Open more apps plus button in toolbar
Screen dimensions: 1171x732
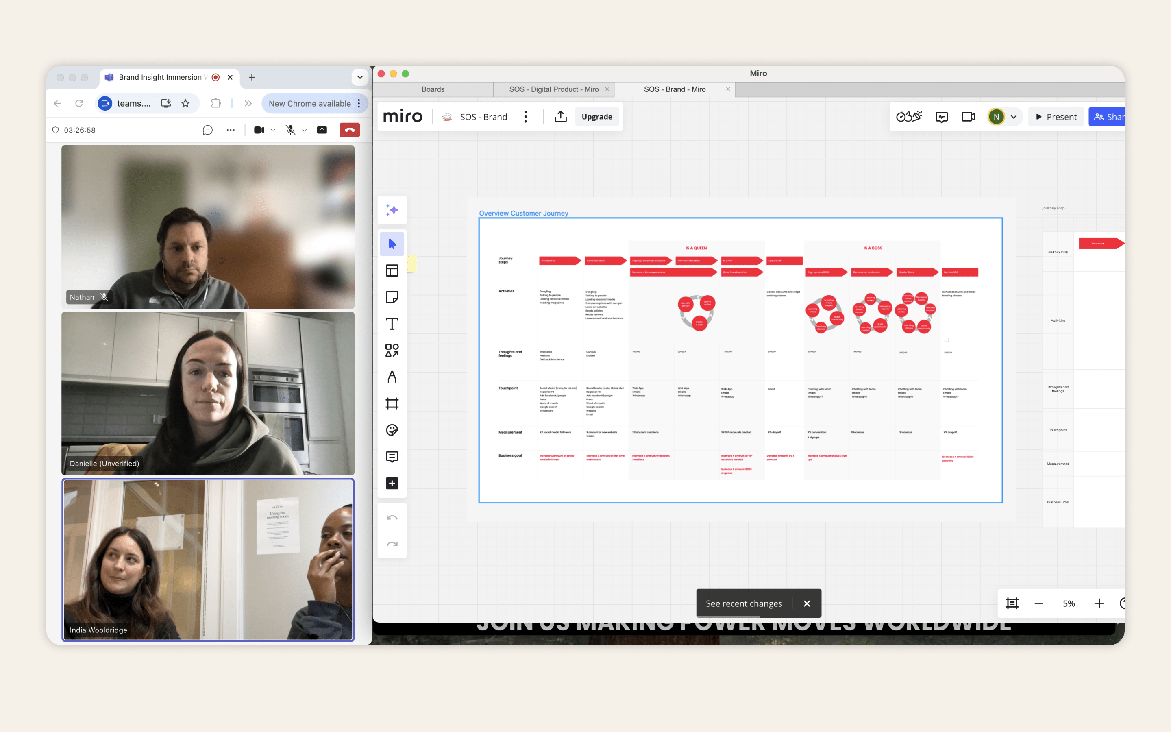[392, 483]
